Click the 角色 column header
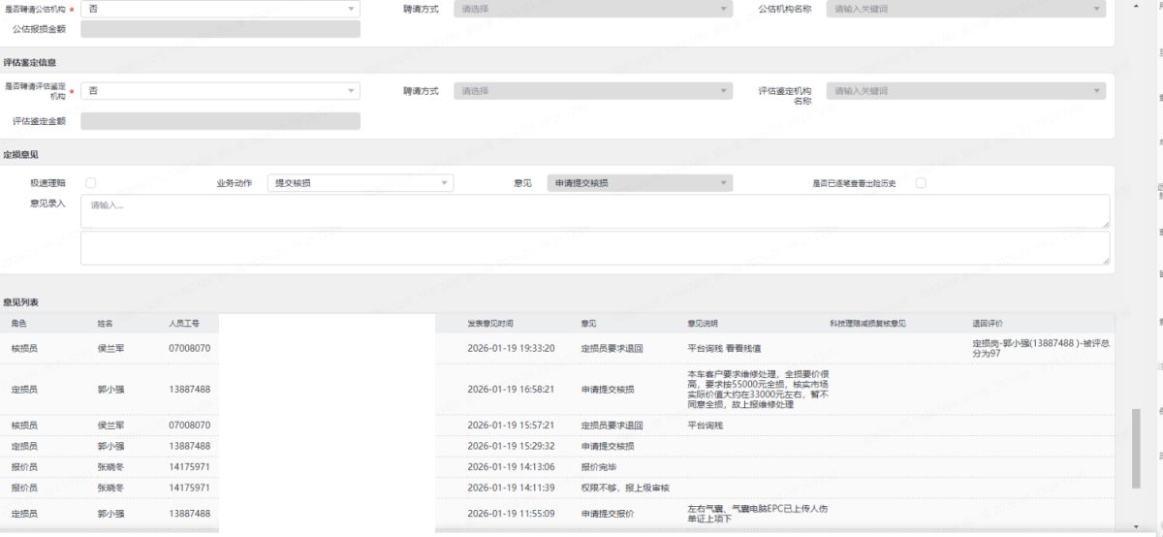 tap(19, 323)
